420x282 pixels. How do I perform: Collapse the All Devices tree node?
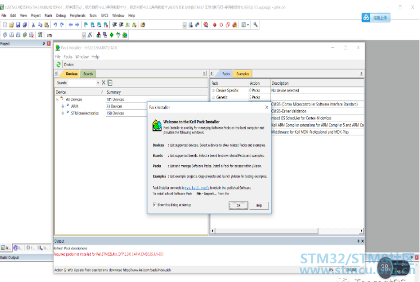(x=57, y=99)
